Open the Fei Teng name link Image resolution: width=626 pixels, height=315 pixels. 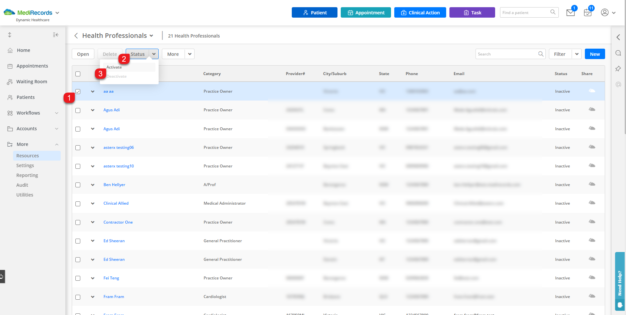tap(111, 278)
